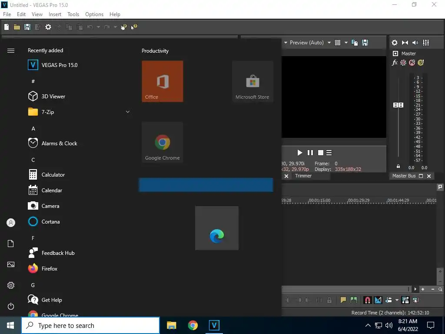The width and height of the screenshot is (445, 334).
Task: Open the Insert menu
Action: click(55, 14)
